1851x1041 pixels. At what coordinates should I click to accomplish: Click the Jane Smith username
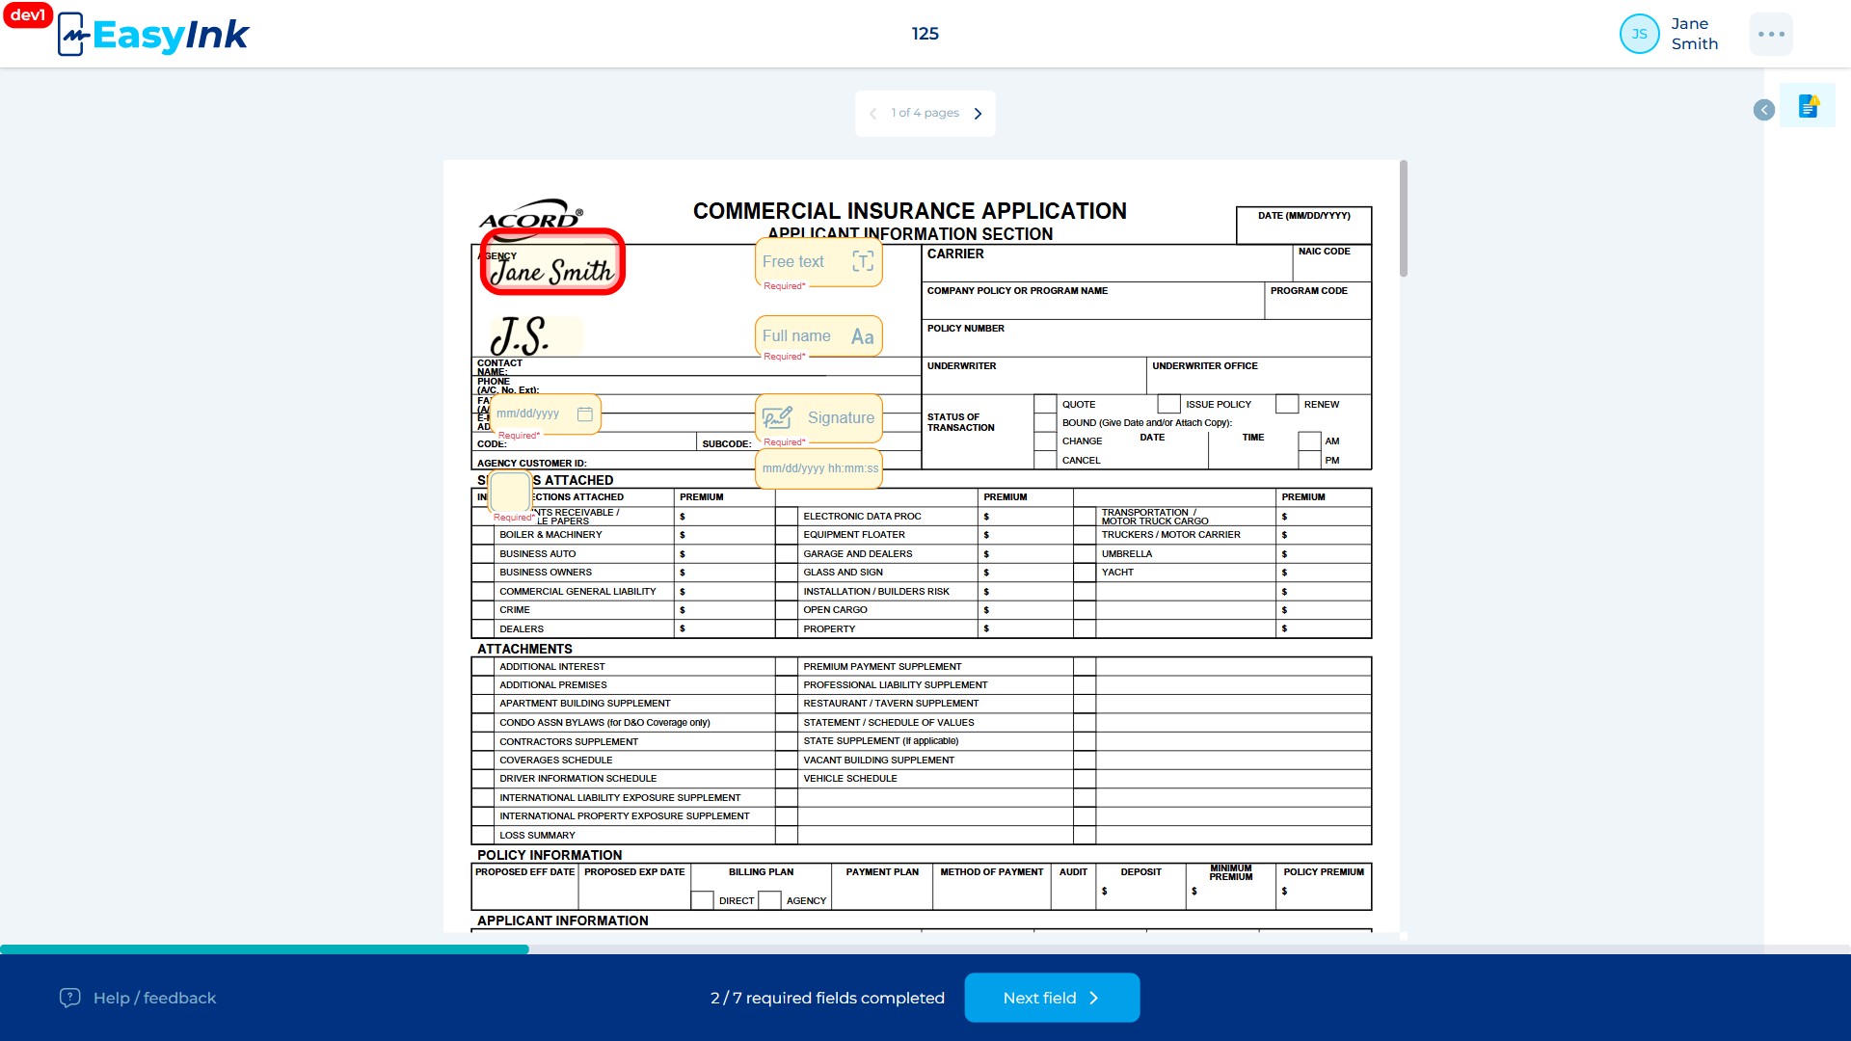(1694, 34)
